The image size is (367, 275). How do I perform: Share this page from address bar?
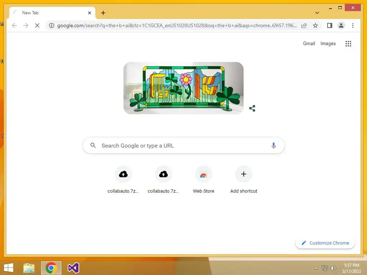(x=304, y=25)
